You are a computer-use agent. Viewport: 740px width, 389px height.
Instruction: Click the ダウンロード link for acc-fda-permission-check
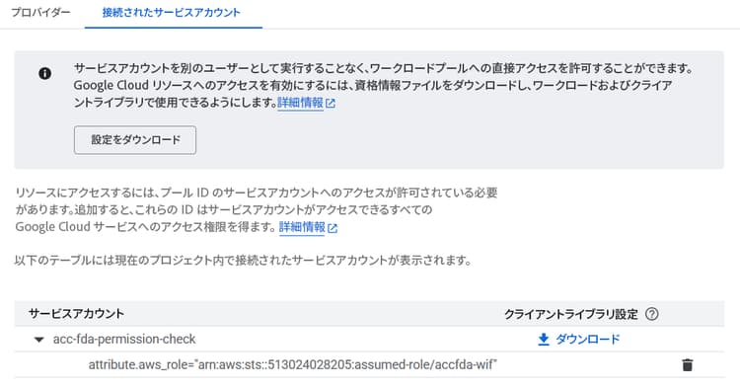pyautogui.click(x=588, y=339)
